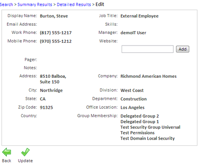The width and height of the screenshot is (200, 164).
Task: Click the Mobile Phone number value
Action: point(56,41)
